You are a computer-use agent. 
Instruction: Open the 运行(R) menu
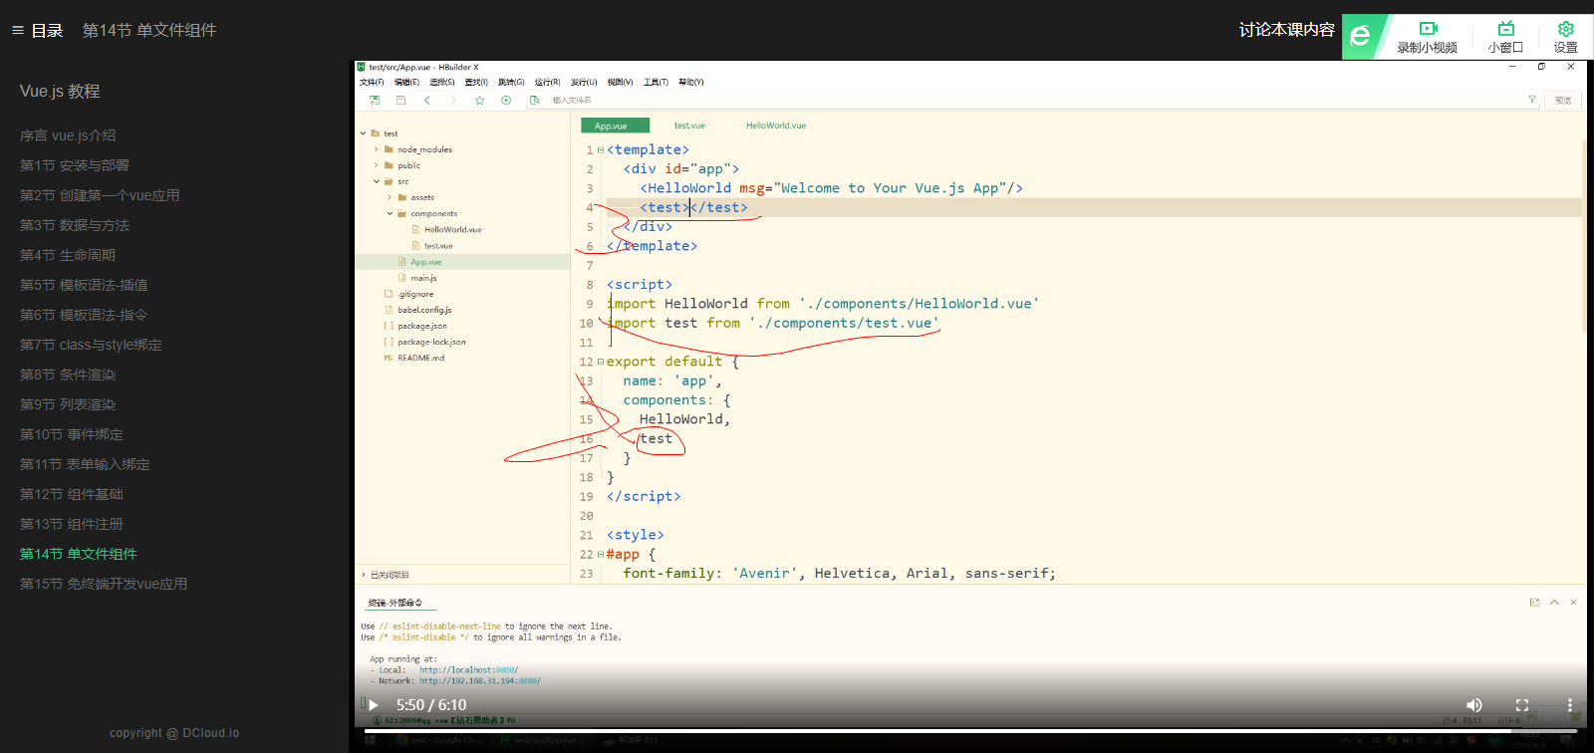[547, 83]
